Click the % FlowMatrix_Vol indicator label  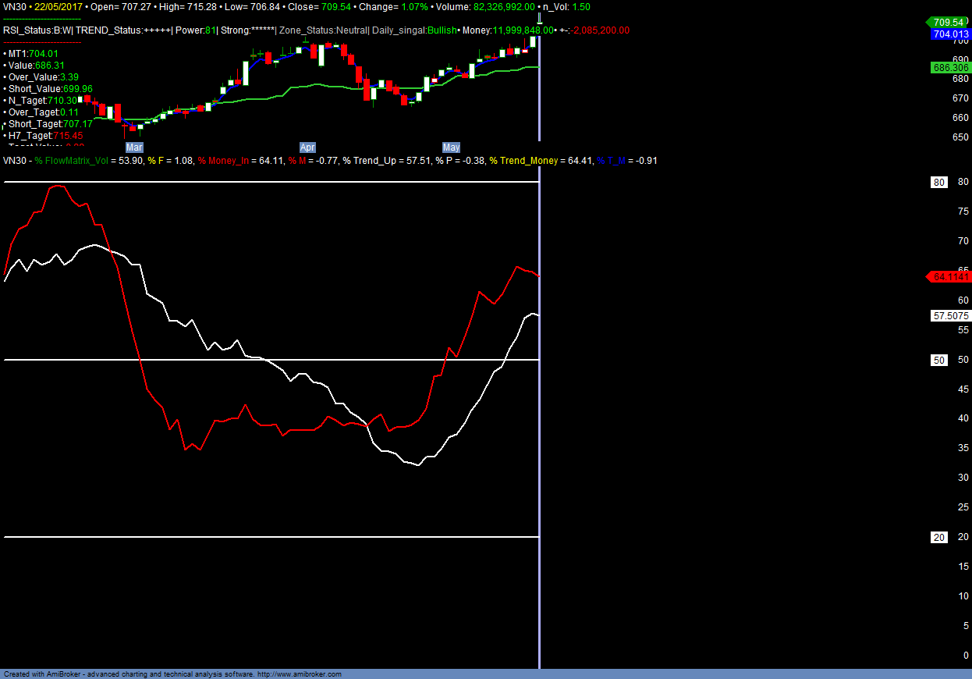coord(73,160)
